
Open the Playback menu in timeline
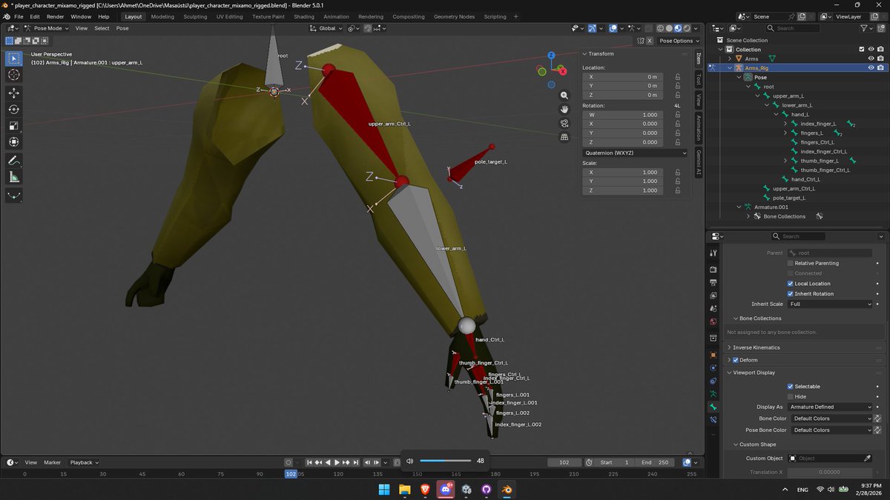(x=84, y=462)
